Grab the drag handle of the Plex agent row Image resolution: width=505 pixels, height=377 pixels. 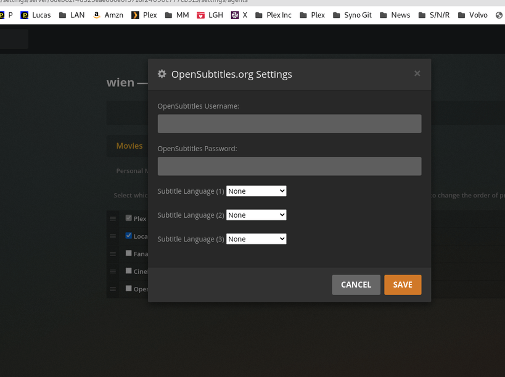click(113, 219)
